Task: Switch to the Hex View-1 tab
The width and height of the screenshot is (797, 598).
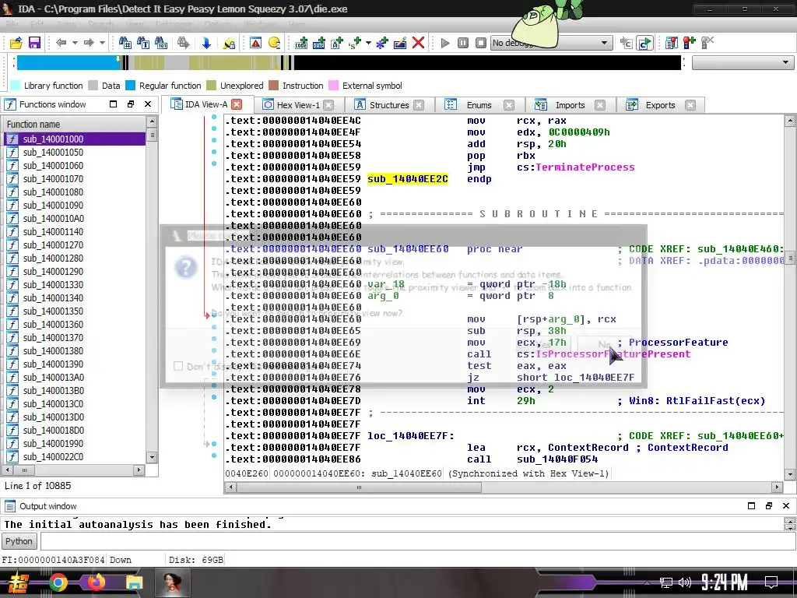Action: coord(298,105)
